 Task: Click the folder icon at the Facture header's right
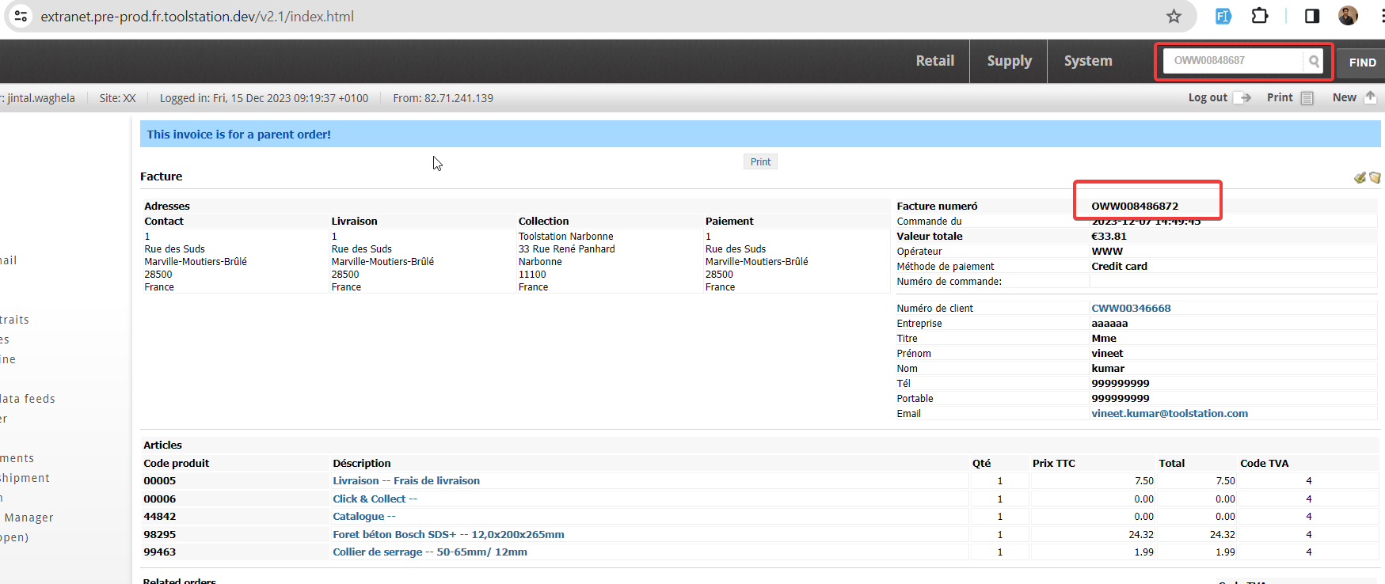click(x=1375, y=177)
